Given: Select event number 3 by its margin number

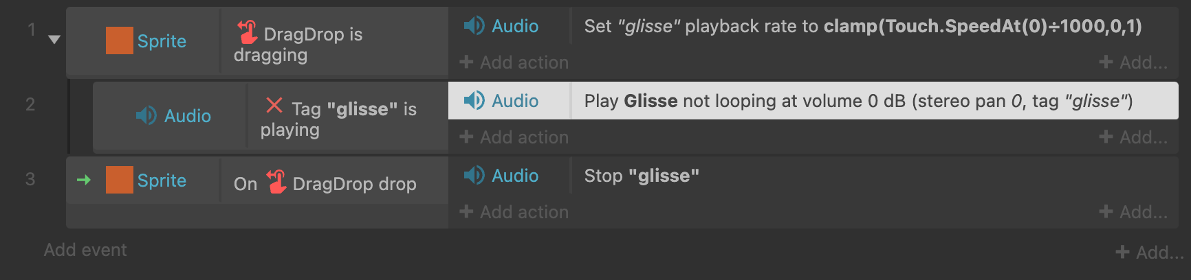Looking at the screenshot, I should coord(30,179).
